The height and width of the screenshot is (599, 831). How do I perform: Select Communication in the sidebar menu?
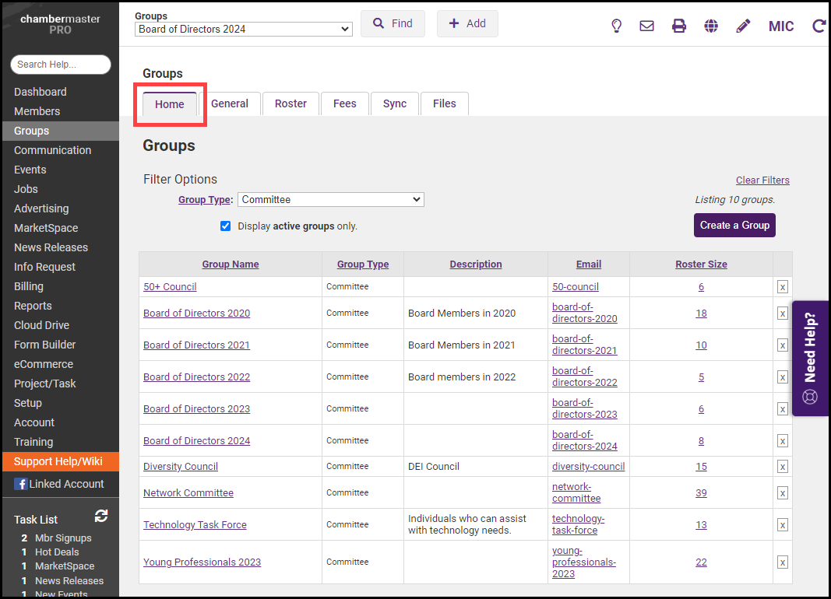(x=52, y=150)
